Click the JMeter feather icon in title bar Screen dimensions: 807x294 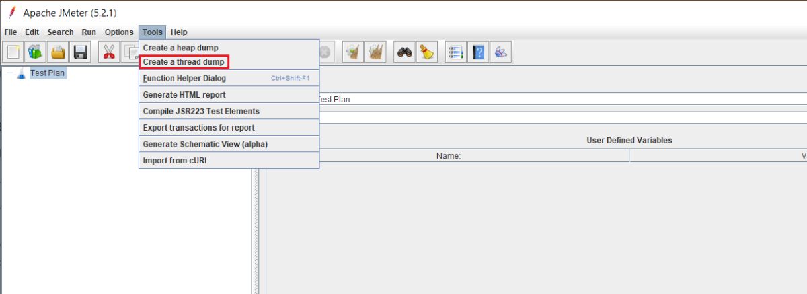11,12
